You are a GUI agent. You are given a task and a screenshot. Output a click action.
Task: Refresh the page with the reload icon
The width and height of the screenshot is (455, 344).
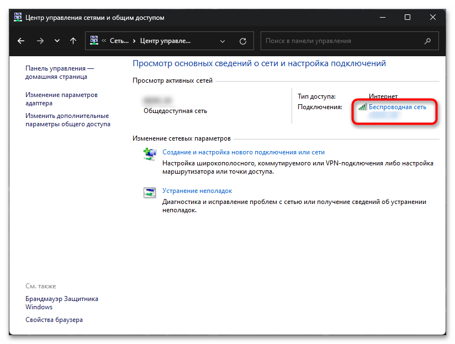243,41
